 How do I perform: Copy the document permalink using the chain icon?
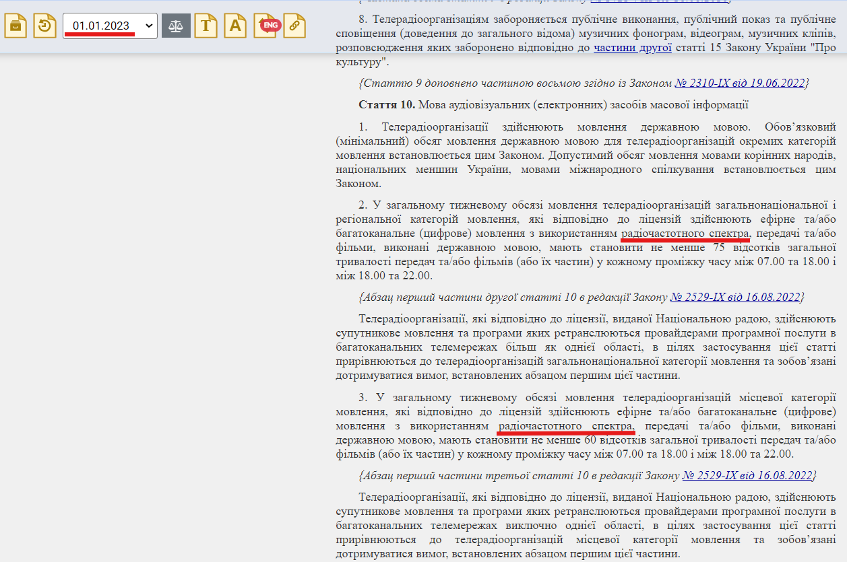[295, 25]
